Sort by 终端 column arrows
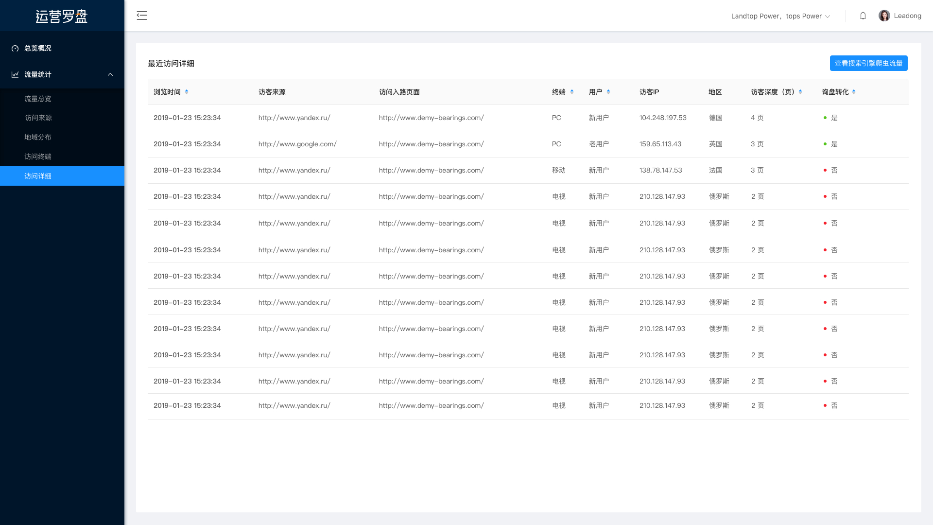This screenshot has width=933, height=525. (x=572, y=92)
